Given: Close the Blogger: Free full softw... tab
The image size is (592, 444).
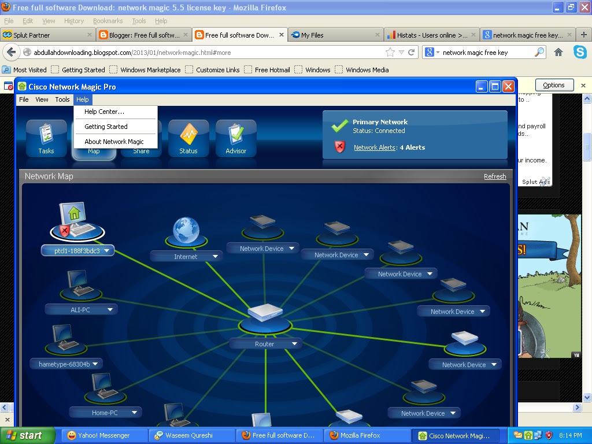Looking at the screenshot, I should tap(186, 35).
